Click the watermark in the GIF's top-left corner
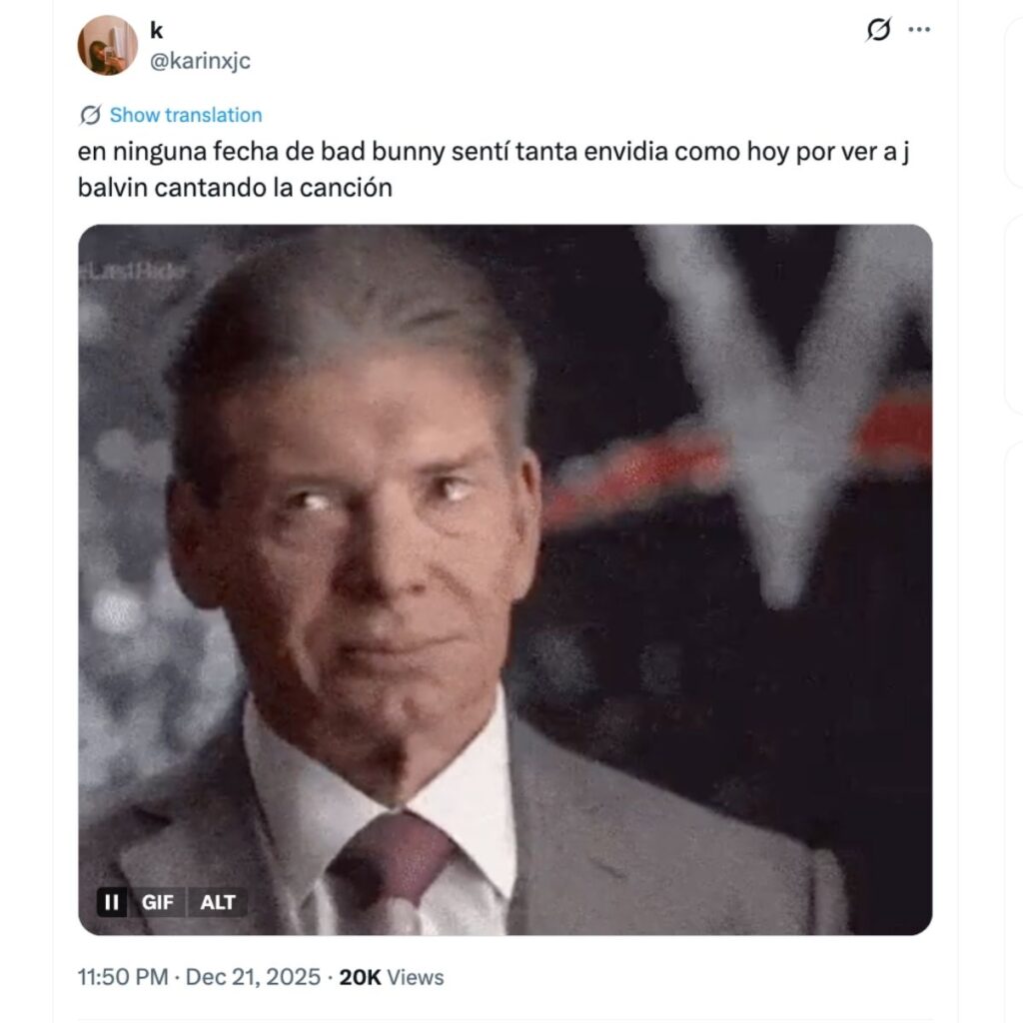The image size is (1023, 1023). [x=133, y=270]
